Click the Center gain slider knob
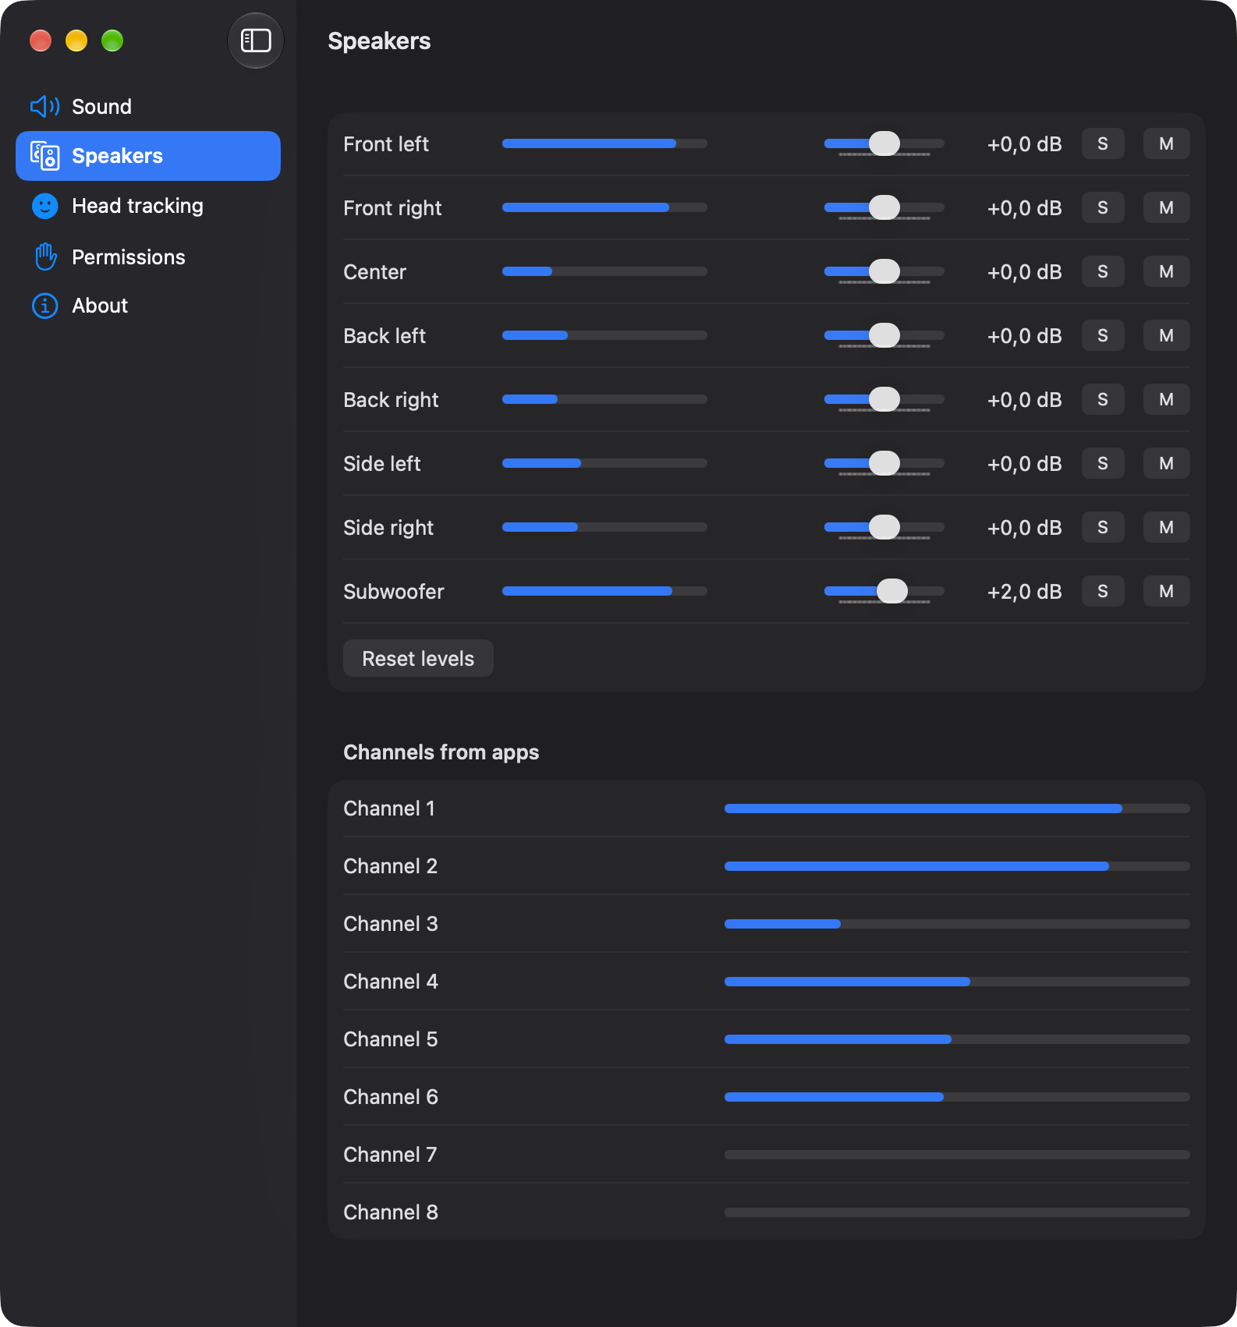 tap(884, 271)
